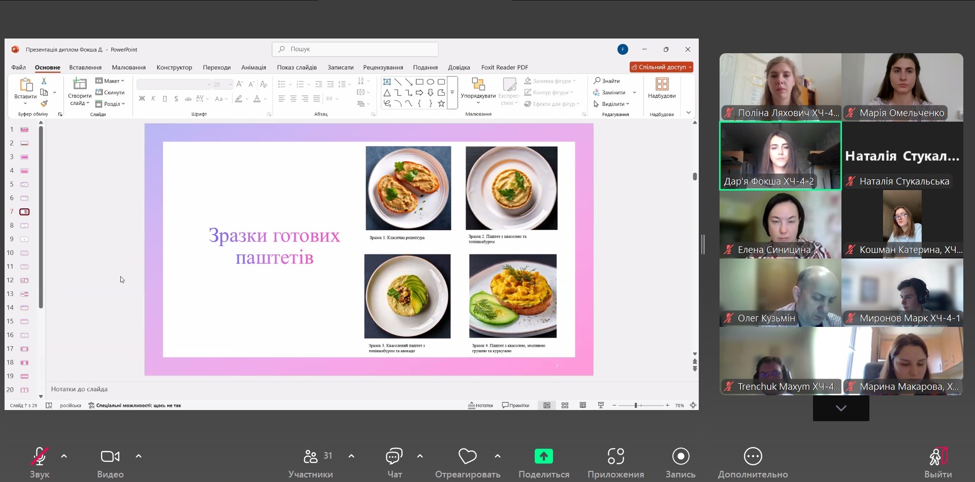Screen dimensions: 975x482
Task: Click the Format Painter brush icon
Action: tap(44, 104)
